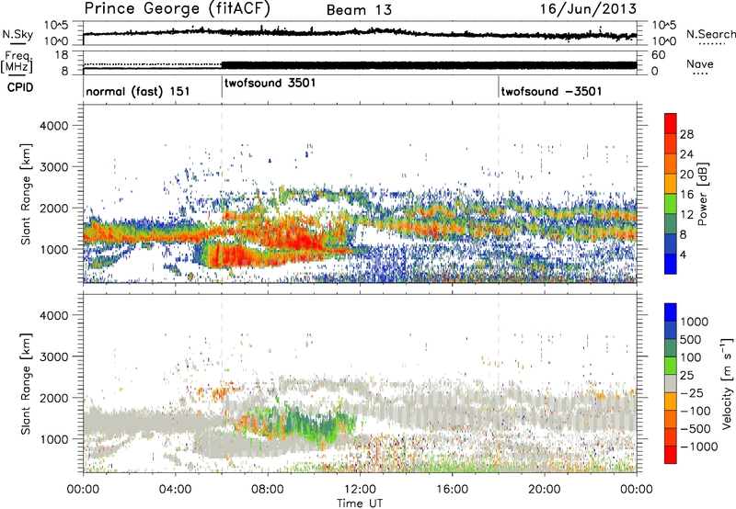Screen dimensions: 736x509
Task: Click the 'Power [dB]' colorbar label
Action: [x=702, y=194]
